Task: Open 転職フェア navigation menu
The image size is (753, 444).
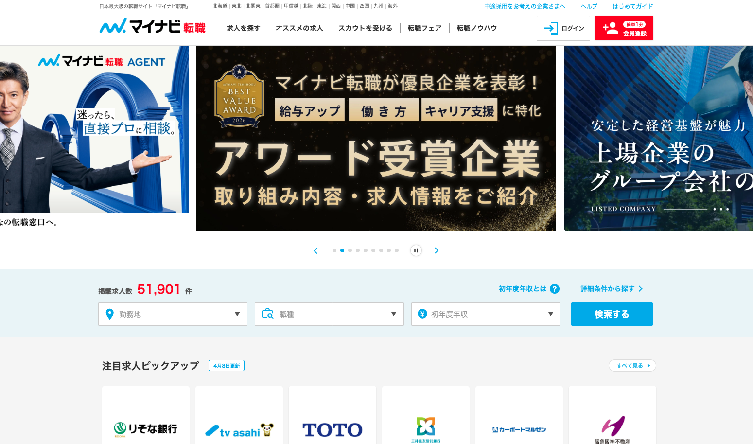Action: coord(424,28)
